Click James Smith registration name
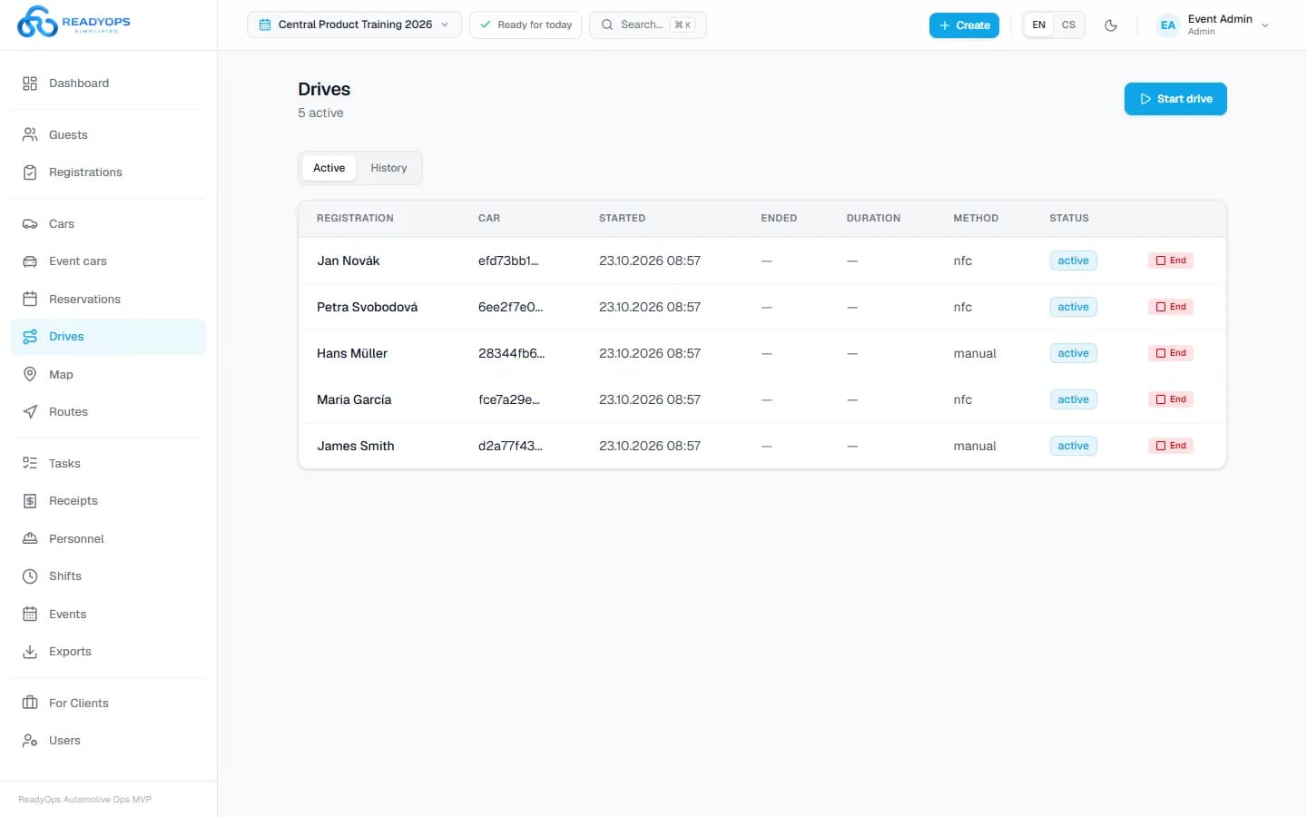This screenshot has height=817, width=1307. point(356,446)
